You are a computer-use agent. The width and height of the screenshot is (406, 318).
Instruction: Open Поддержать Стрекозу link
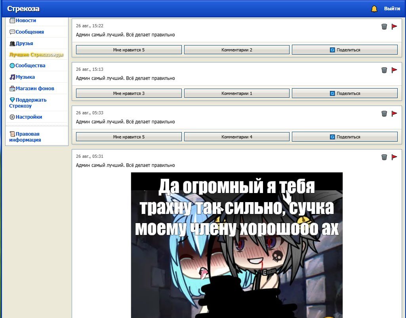coord(28,103)
